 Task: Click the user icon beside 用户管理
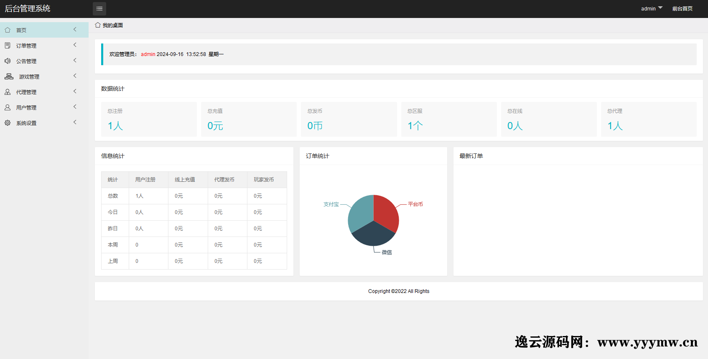coord(8,107)
